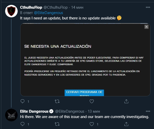Open the Elite Dangerous display name
154x129 pixels.
click(34, 111)
